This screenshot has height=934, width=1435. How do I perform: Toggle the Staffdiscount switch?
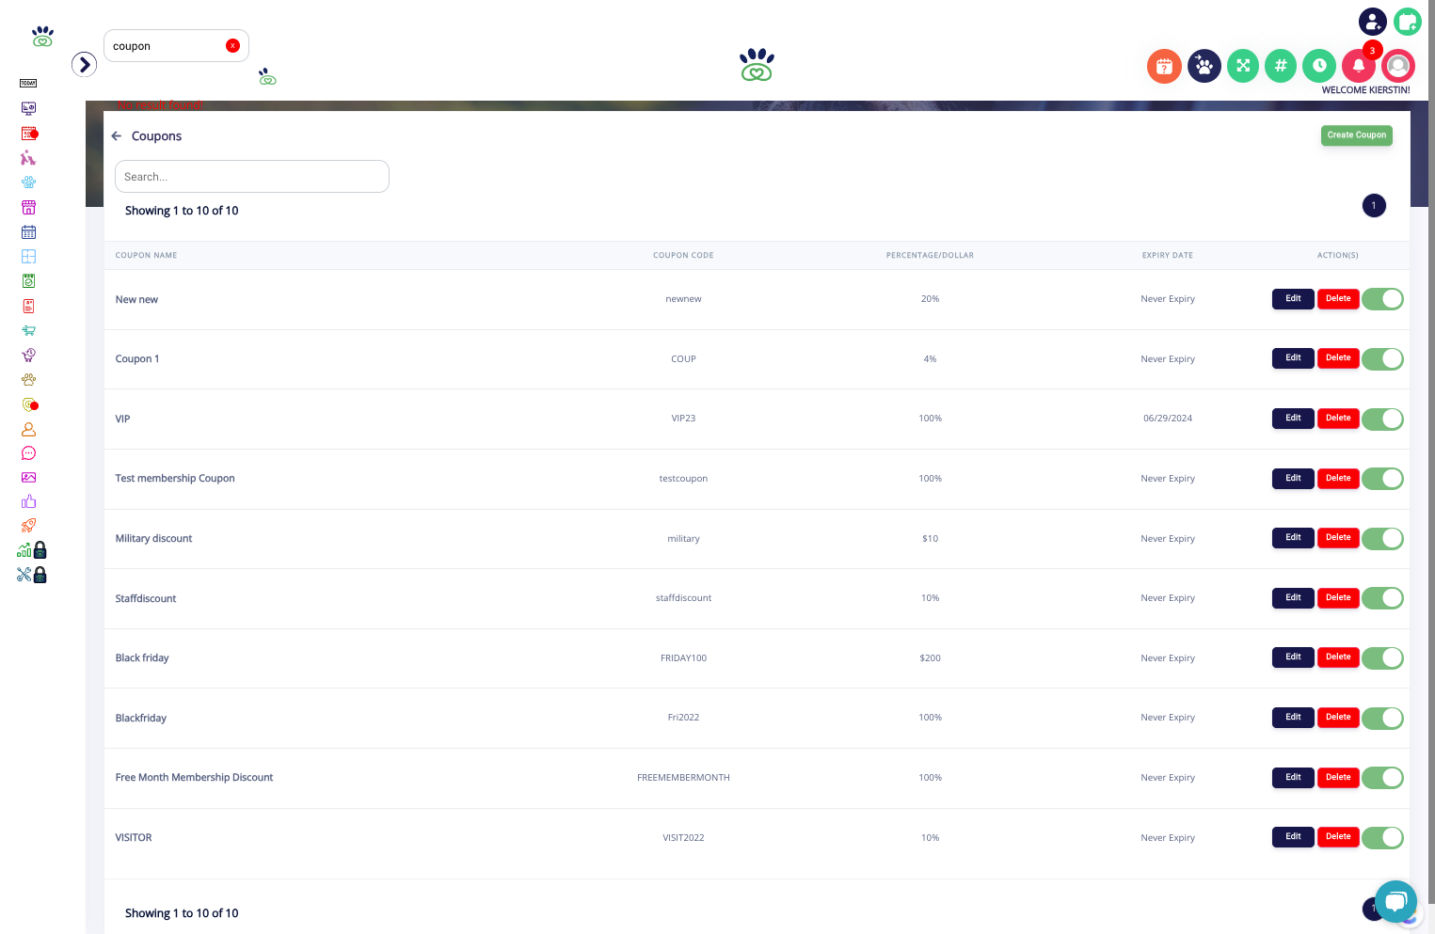(x=1382, y=598)
